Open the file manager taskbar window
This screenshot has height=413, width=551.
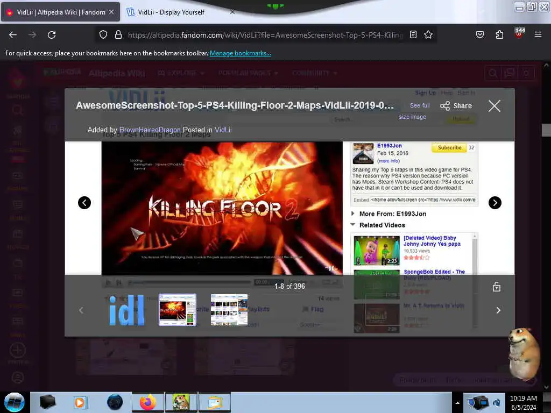[x=215, y=402]
